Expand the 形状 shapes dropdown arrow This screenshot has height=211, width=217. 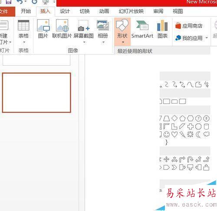click(123, 42)
